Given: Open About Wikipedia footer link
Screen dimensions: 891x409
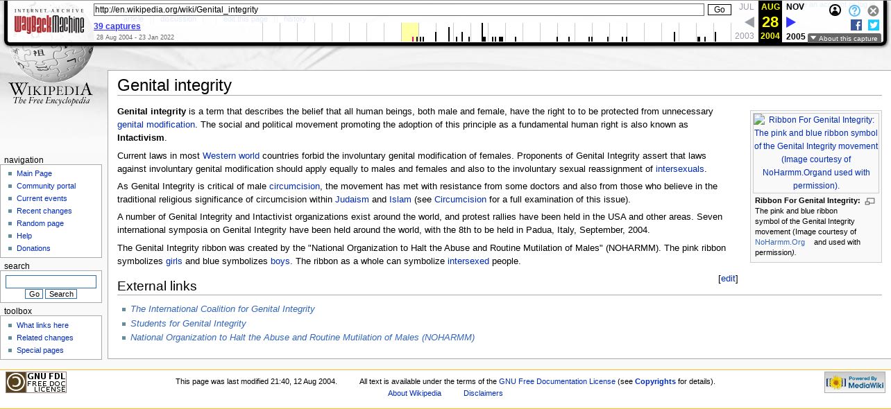Looking at the screenshot, I should click(414, 393).
